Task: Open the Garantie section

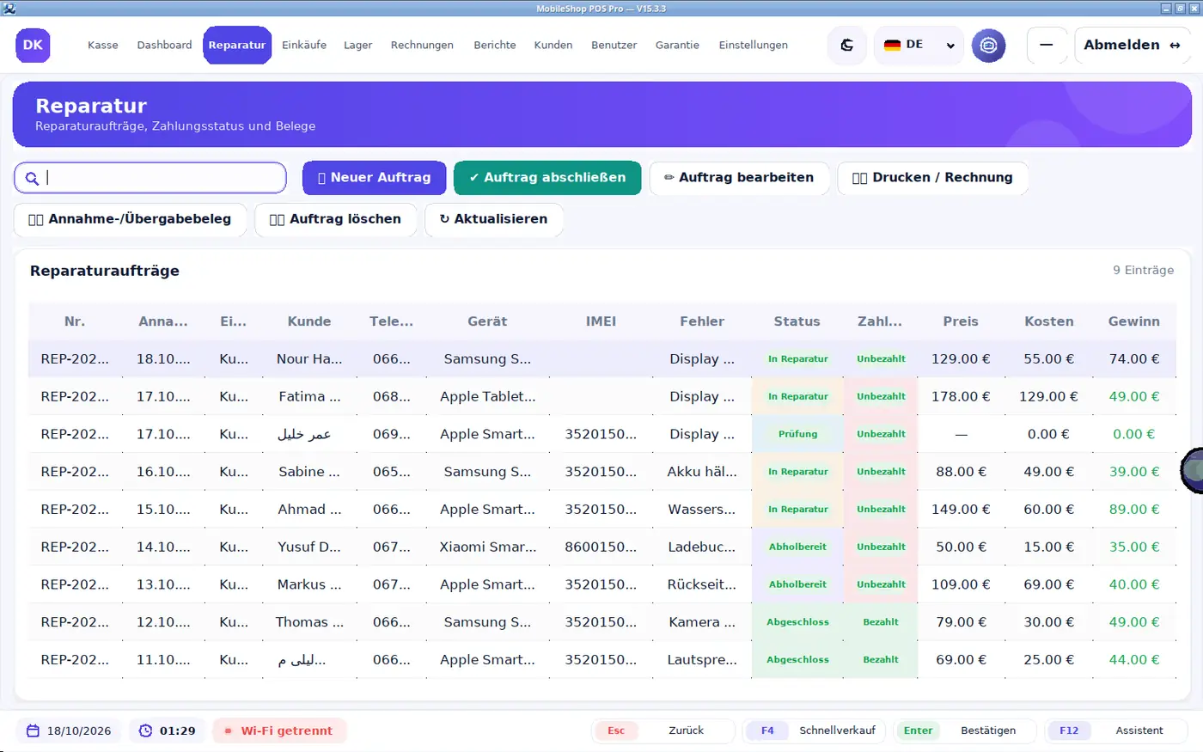Action: [677, 45]
